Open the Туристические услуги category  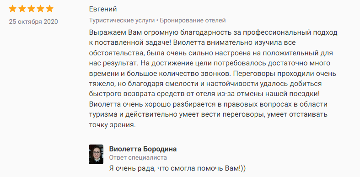click(122, 21)
